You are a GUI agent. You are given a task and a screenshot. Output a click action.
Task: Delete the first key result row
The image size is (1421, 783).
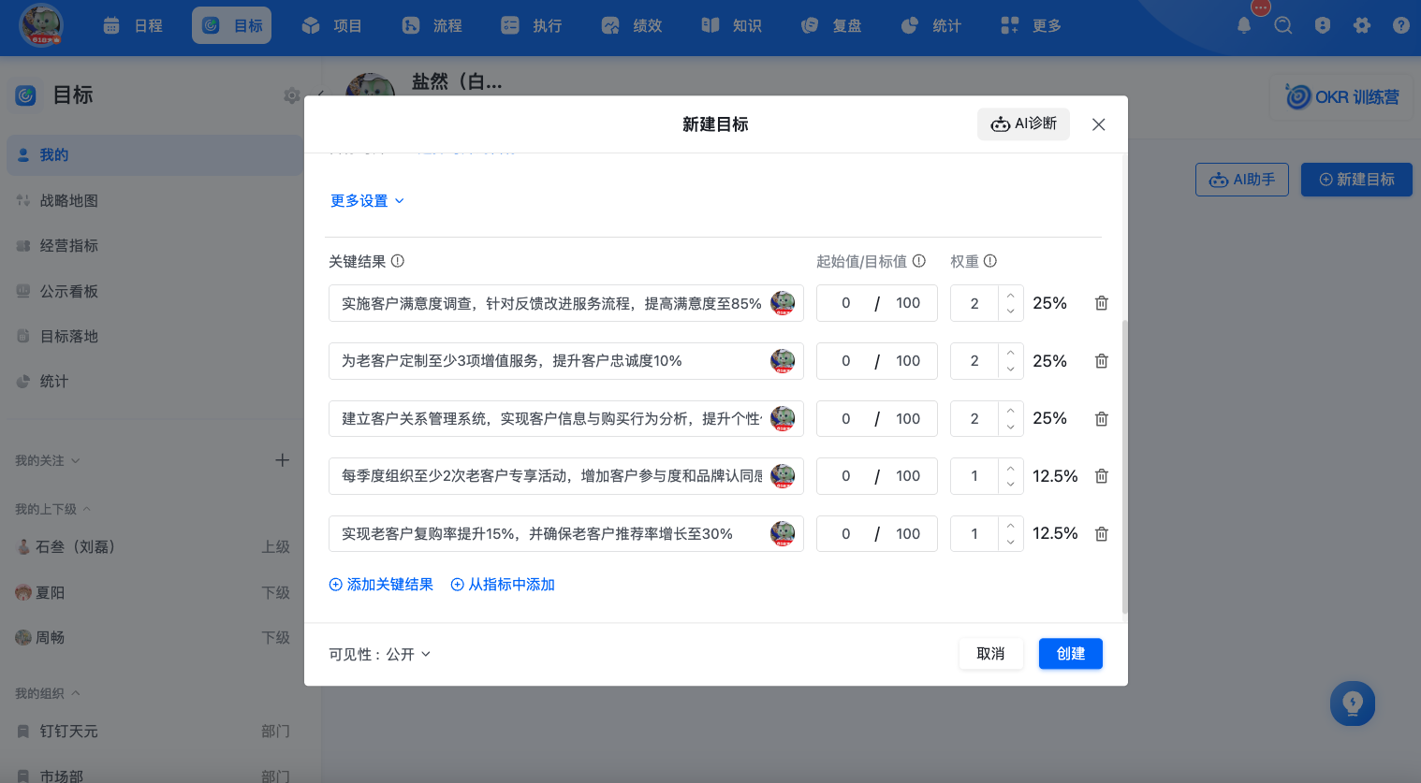pos(1102,303)
